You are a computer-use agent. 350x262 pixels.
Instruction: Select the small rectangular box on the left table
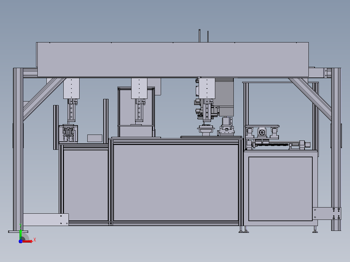95,138
